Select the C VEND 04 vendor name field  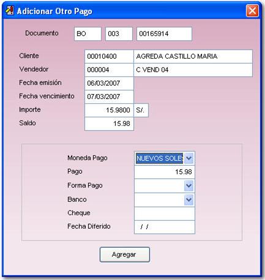[193, 70]
